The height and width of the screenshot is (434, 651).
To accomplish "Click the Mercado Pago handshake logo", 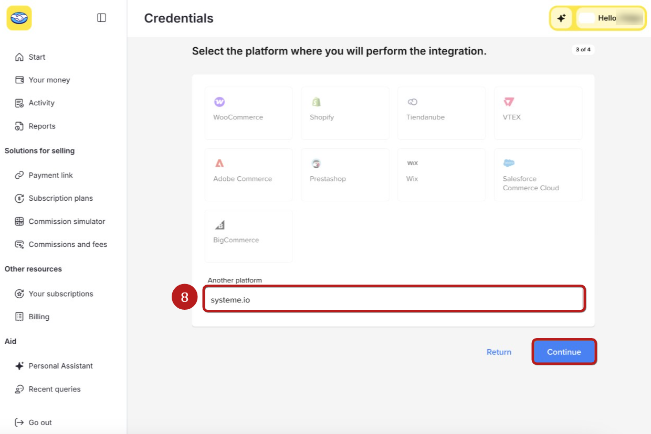I will [19, 18].
